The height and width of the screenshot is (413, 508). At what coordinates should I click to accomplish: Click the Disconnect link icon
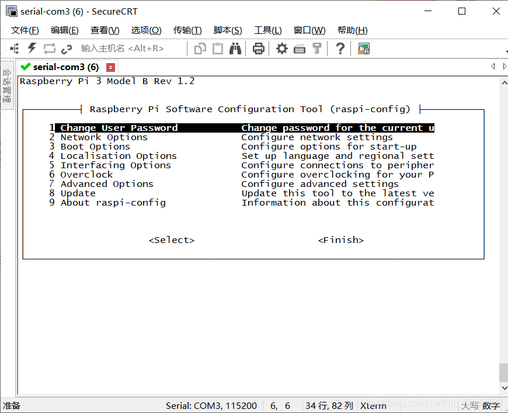click(x=67, y=49)
